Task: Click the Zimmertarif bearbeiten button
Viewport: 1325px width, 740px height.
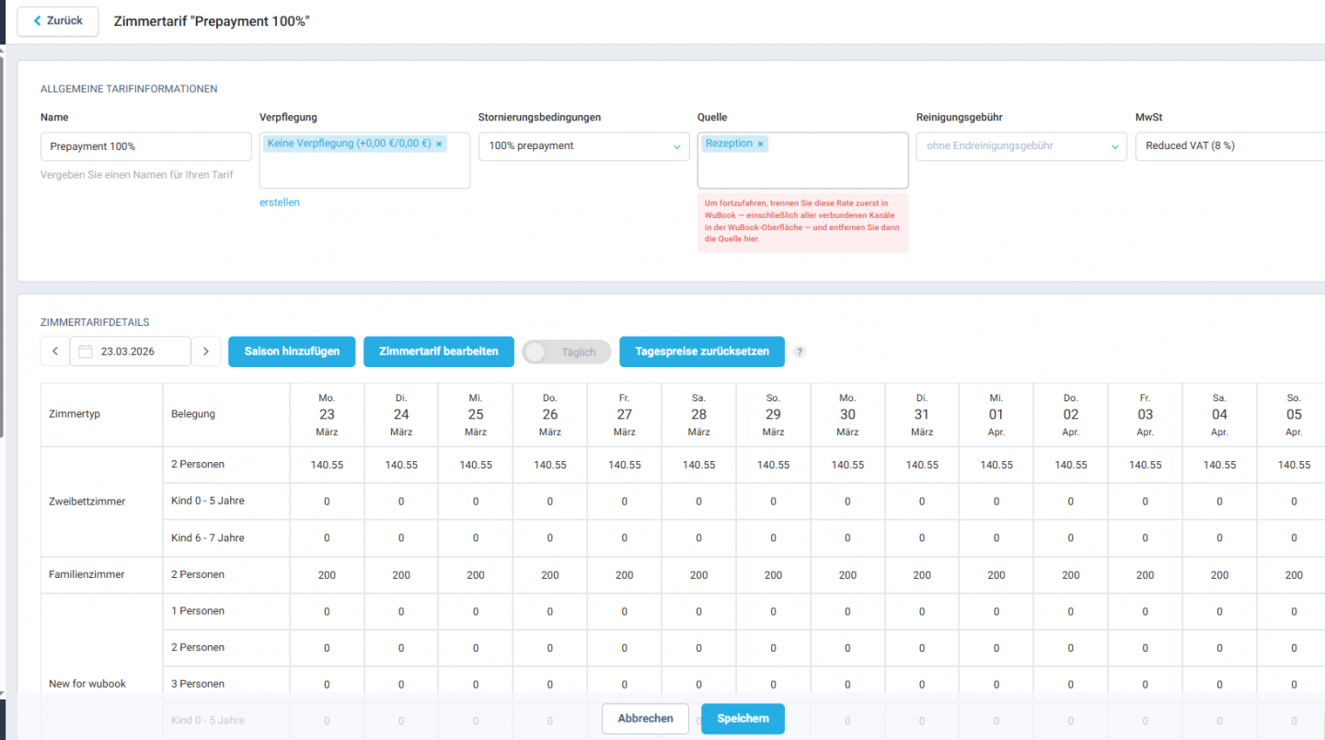Action: tap(439, 352)
